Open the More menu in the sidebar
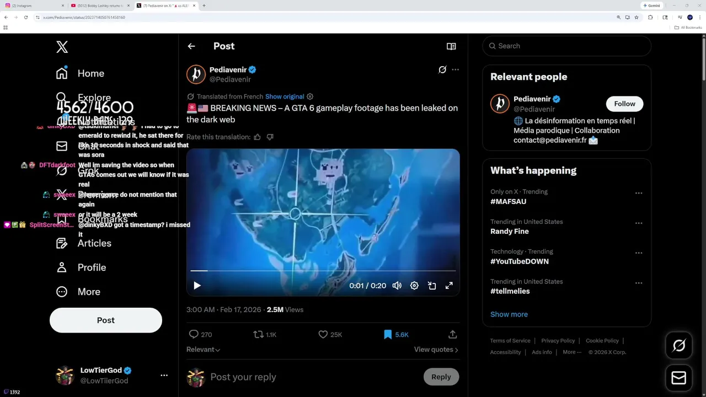 pos(78,292)
